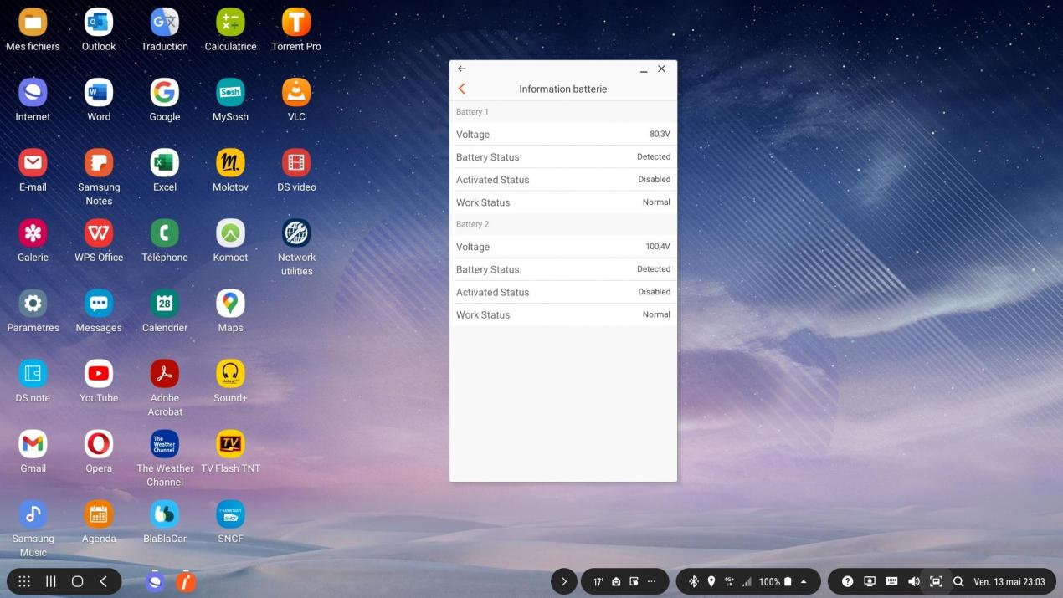Viewport: 1063px width, 598px height.
Task: Tap the taskbar Back navigation arrow
Action: (104, 581)
